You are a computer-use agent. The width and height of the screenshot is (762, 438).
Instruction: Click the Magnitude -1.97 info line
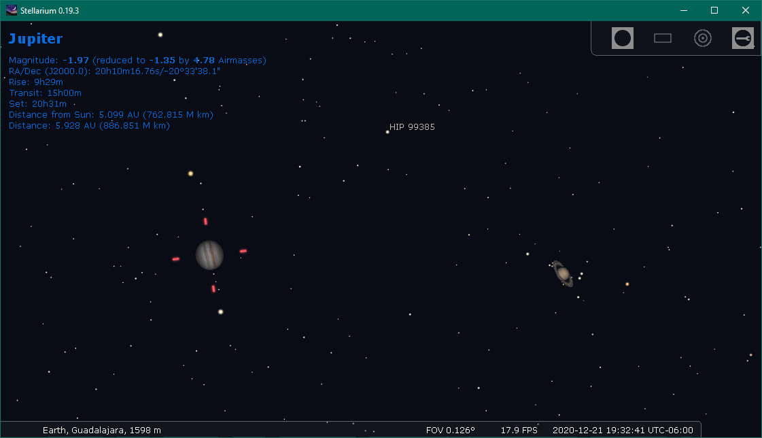point(137,61)
